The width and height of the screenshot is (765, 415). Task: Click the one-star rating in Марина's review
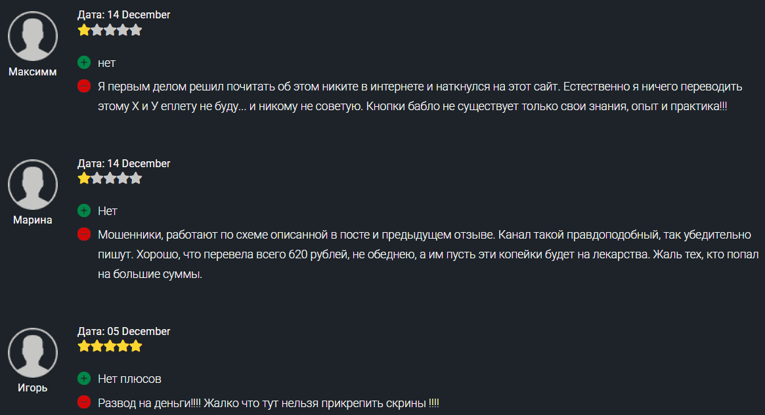click(110, 178)
